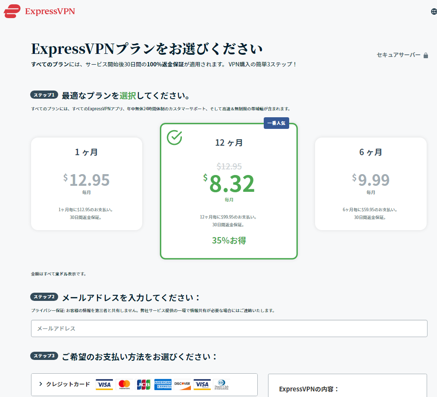Click the green 選択 word in step 1

[128, 96]
